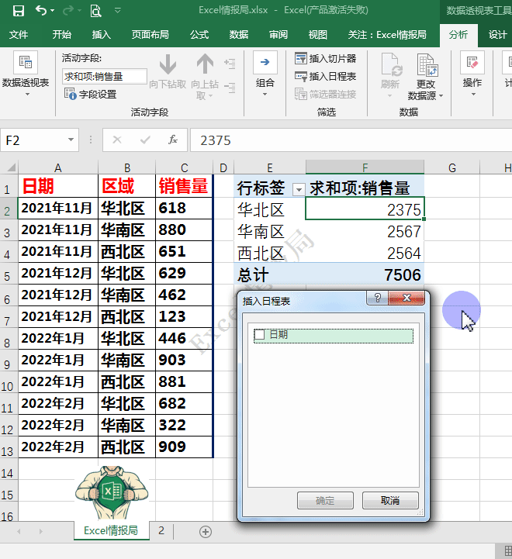Expand the 组合 dropdown arrow
The image size is (512, 559).
pyautogui.click(x=265, y=95)
